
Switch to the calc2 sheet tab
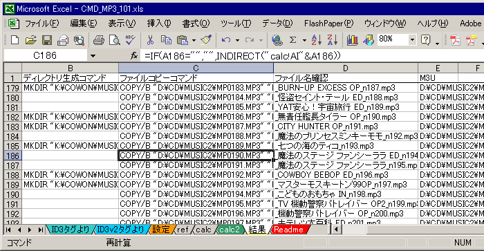click(230, 230)
